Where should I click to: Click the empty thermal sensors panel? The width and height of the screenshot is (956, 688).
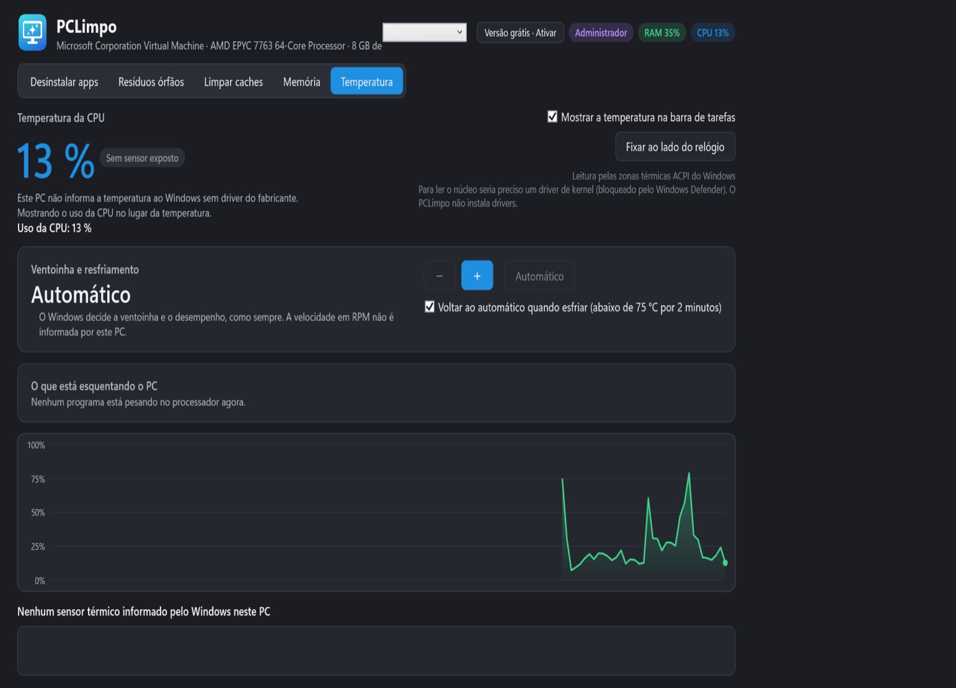click(x=376, y=650)
